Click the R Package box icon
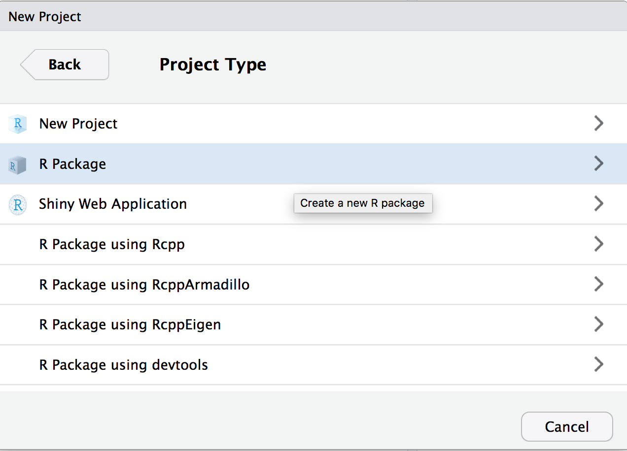627x451 pixels. pyautogui.click(x=18, y=164)
